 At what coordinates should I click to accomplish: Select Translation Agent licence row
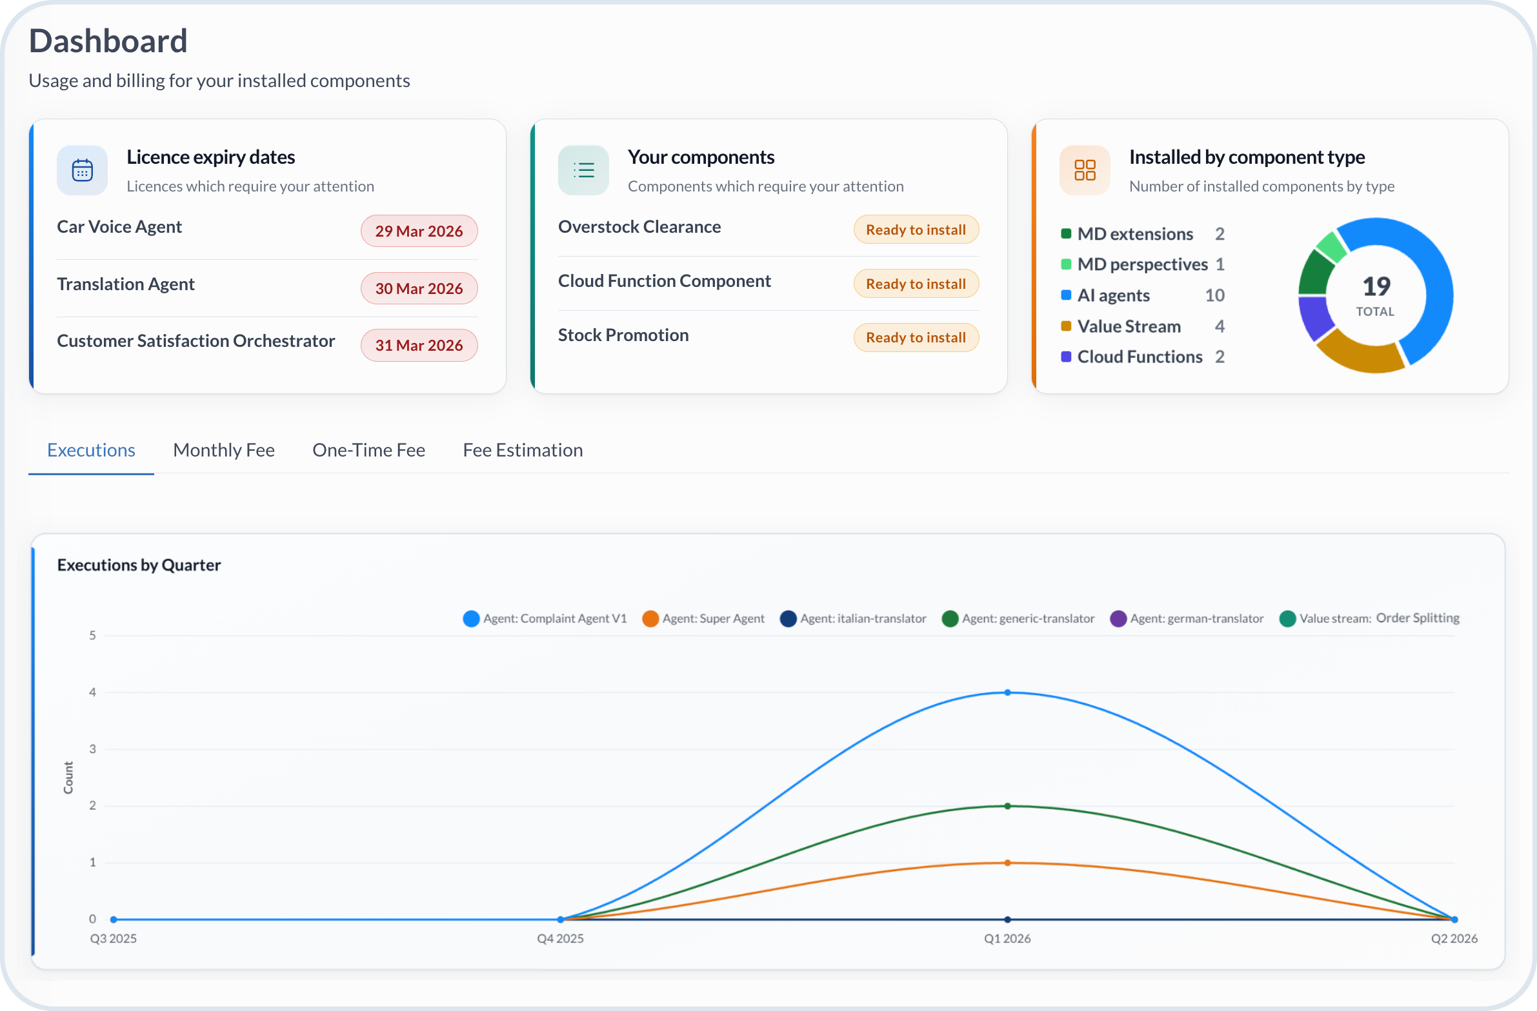[267, 288]
